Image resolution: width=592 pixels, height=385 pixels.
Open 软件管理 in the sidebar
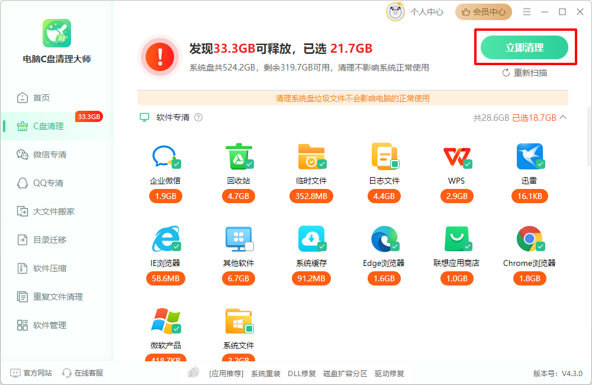click(x=57, y=325)
